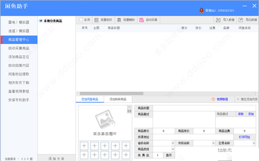Click the 商品标题 input field
Image resolution: width=259 pixels, height=161 pixels.
(x=204, y=108)
